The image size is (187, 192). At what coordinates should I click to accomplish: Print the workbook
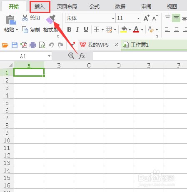coord(33,45)
